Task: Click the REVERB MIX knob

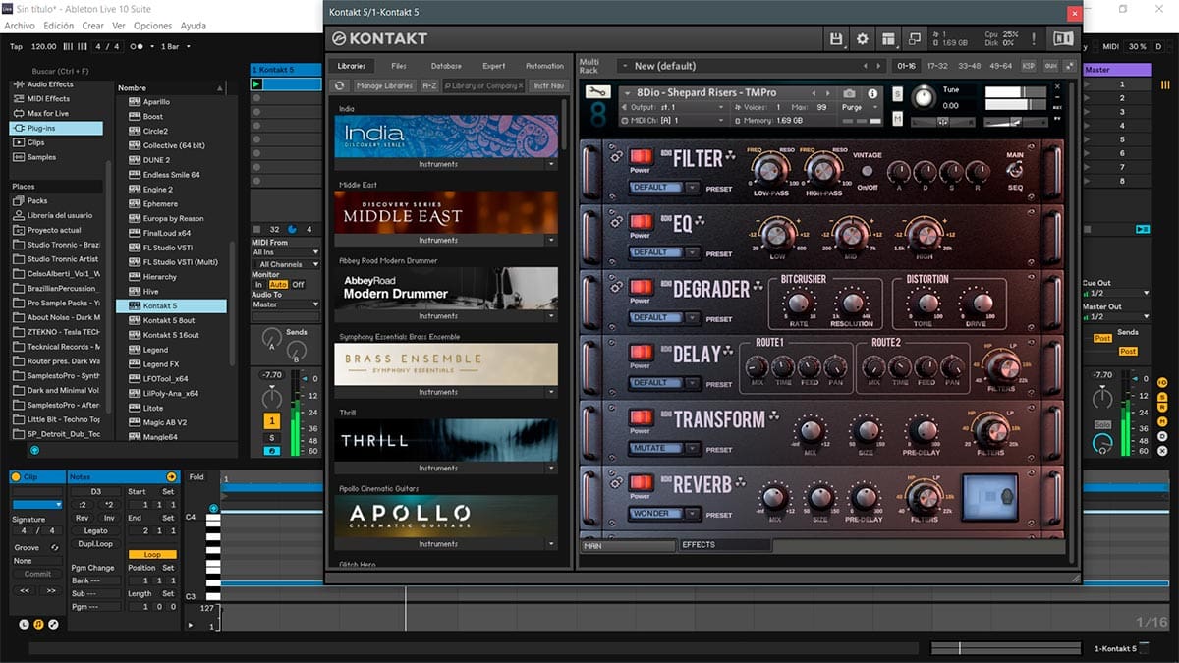Action: [x=775, y=497]
